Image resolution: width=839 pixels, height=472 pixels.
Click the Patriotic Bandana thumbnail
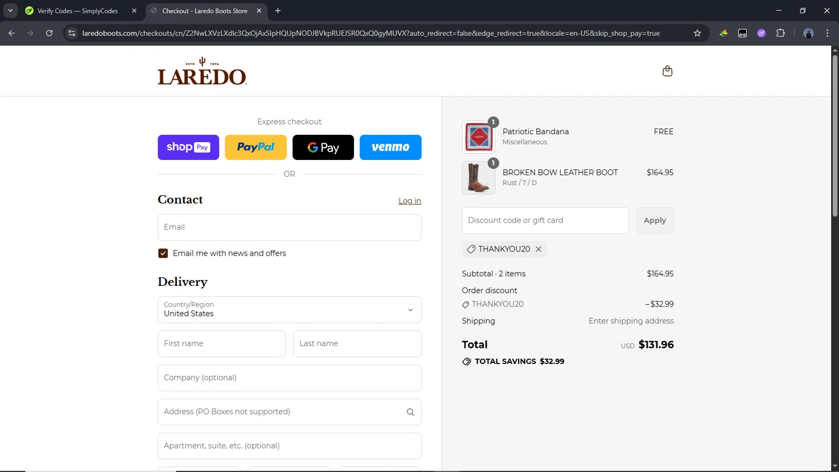(x=479, y=137)
